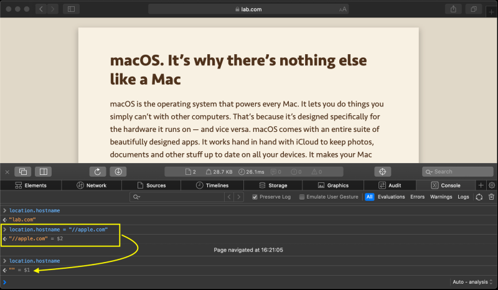The width and height of the screenshot is (498, 290).
Task: Toggle the Safari sidebar button
Action: [71, 9]
